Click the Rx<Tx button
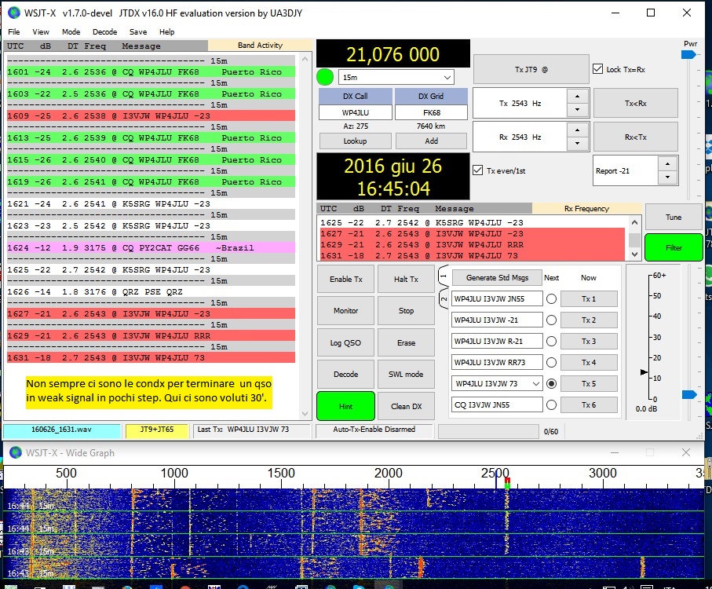The width and height of the screenshot is (712, 589). point(636,137)
